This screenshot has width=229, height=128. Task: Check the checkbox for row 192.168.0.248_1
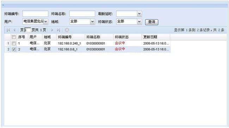pos(14,43)
